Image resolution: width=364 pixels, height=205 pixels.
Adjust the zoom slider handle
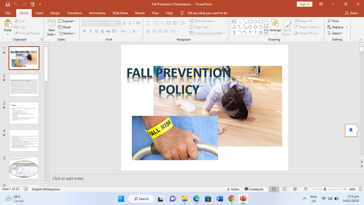click(x=325, y=189)
